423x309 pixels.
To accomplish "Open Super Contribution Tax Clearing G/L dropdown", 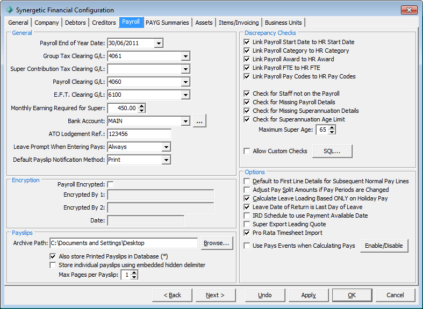I will point(185,69).
